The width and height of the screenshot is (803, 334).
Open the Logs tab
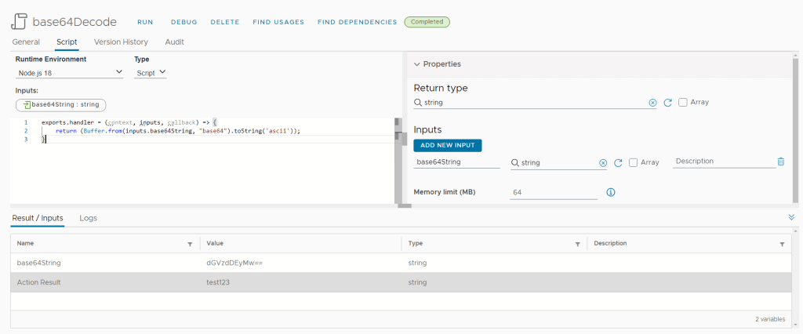click(88, 218)
